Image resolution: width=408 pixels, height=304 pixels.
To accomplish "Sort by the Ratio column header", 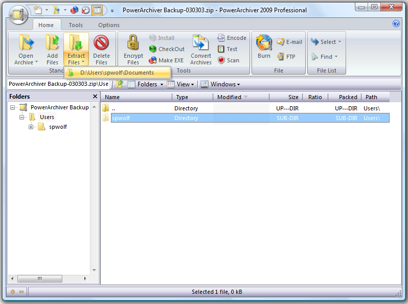I will (x=315, y=97).
